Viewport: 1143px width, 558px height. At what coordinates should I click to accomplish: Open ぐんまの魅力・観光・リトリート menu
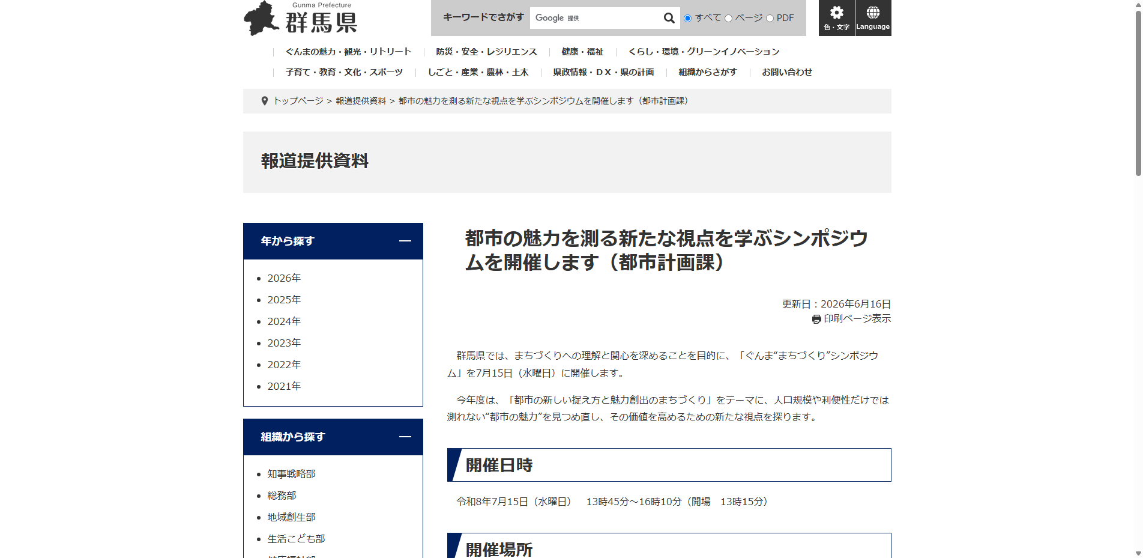(x=348, y=52)
